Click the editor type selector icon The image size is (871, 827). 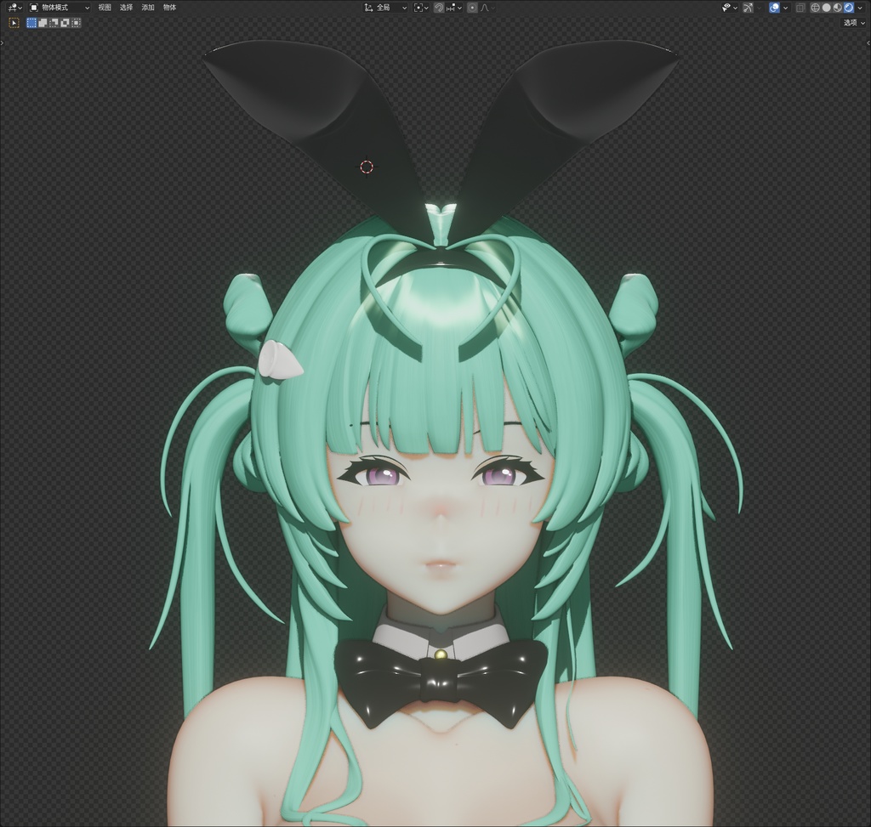pyautogui.click(x=11, y=7)
